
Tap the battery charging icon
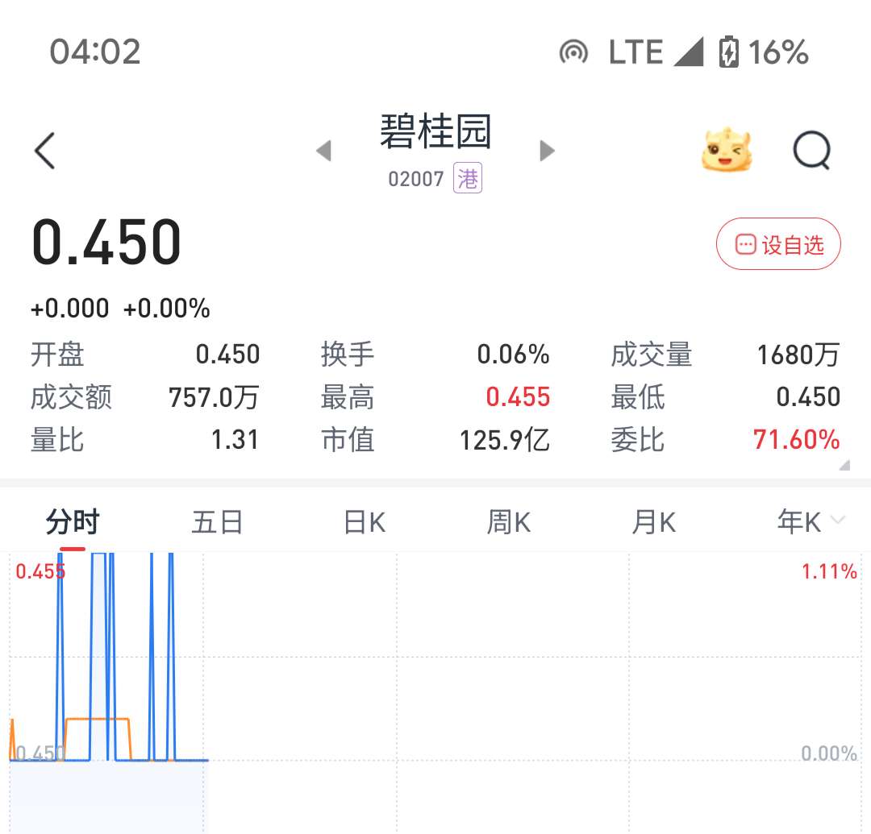click(729, 52)
